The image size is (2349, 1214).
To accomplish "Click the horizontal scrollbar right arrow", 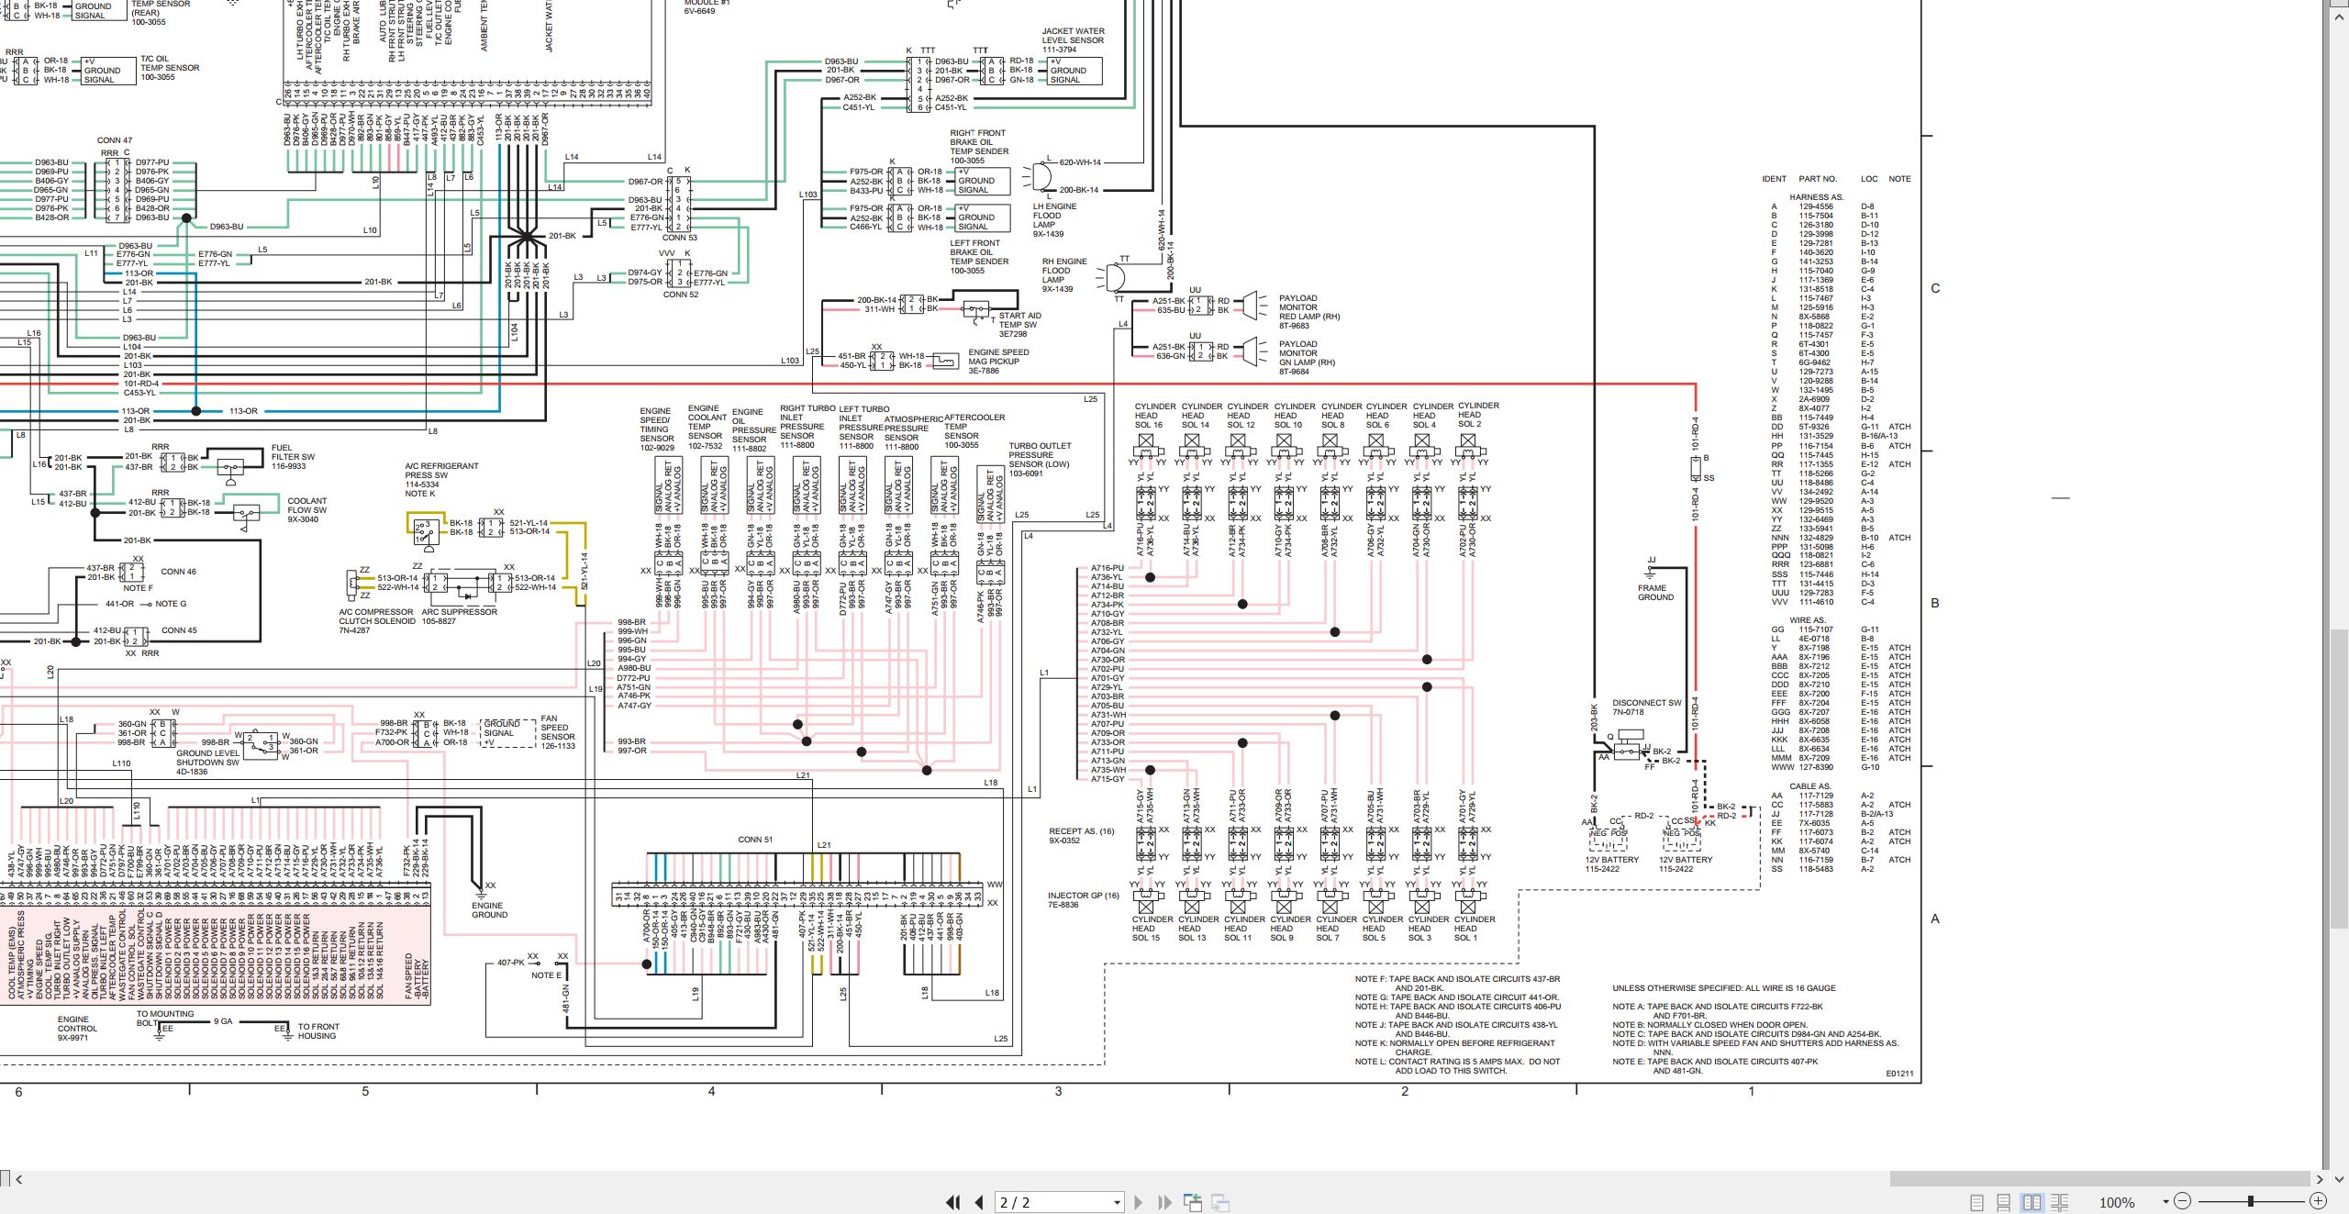I will [x=2321, y=1179].
